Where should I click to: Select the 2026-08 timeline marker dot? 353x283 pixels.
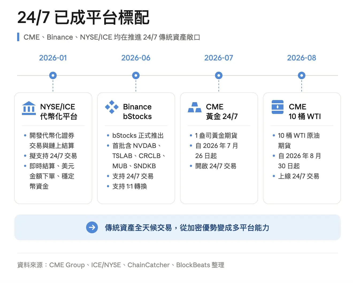(302, 75)
